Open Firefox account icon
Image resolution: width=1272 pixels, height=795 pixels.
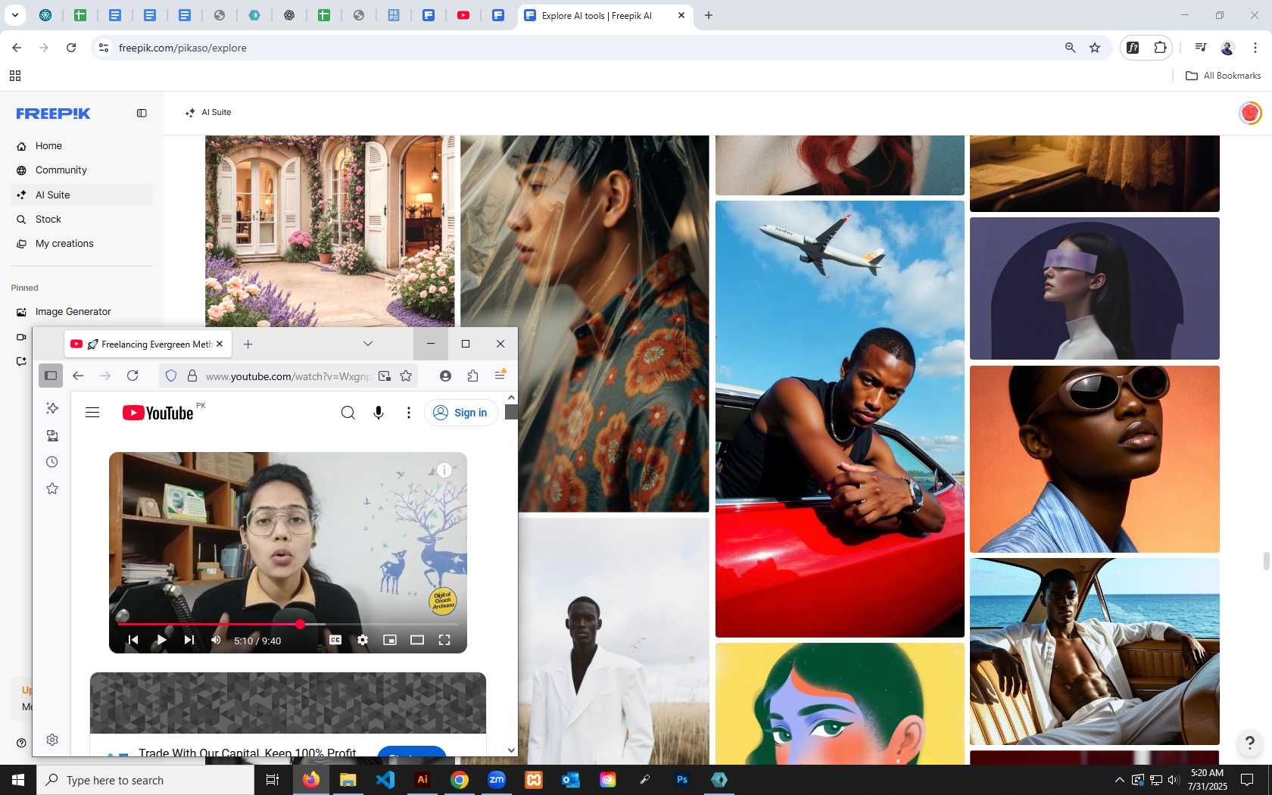coord(445,376)
